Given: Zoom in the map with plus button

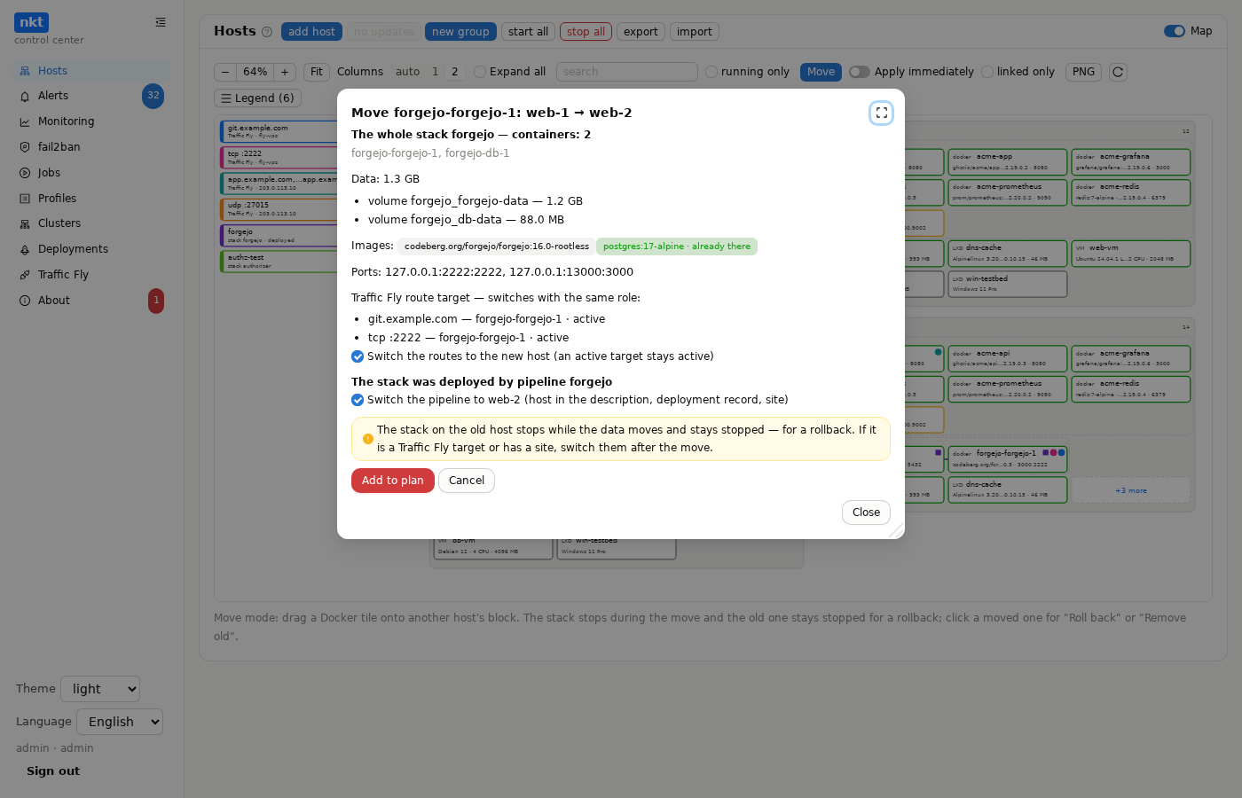Looking at the screenshot, I should (x=285, y=72).
